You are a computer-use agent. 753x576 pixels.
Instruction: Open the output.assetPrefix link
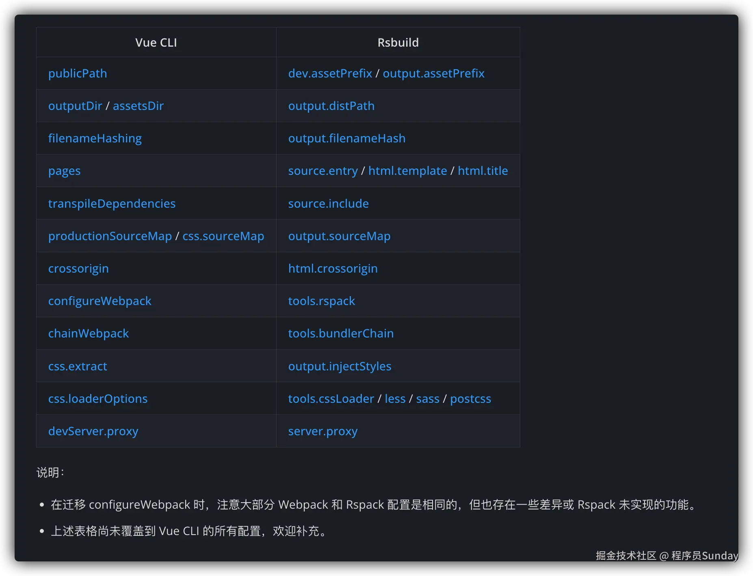[x=434, y=73]
